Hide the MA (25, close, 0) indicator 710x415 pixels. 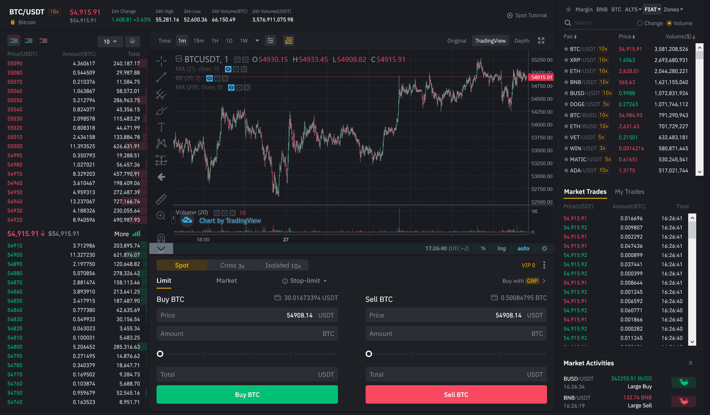click(x=228, y=69)
